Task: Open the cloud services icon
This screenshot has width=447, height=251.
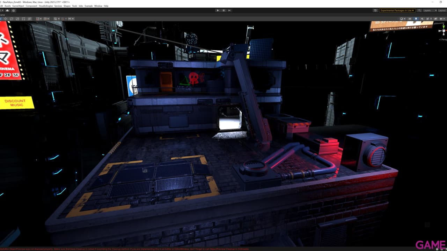Action: coord(7,10)
